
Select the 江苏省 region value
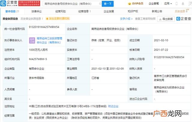(95, 78)
